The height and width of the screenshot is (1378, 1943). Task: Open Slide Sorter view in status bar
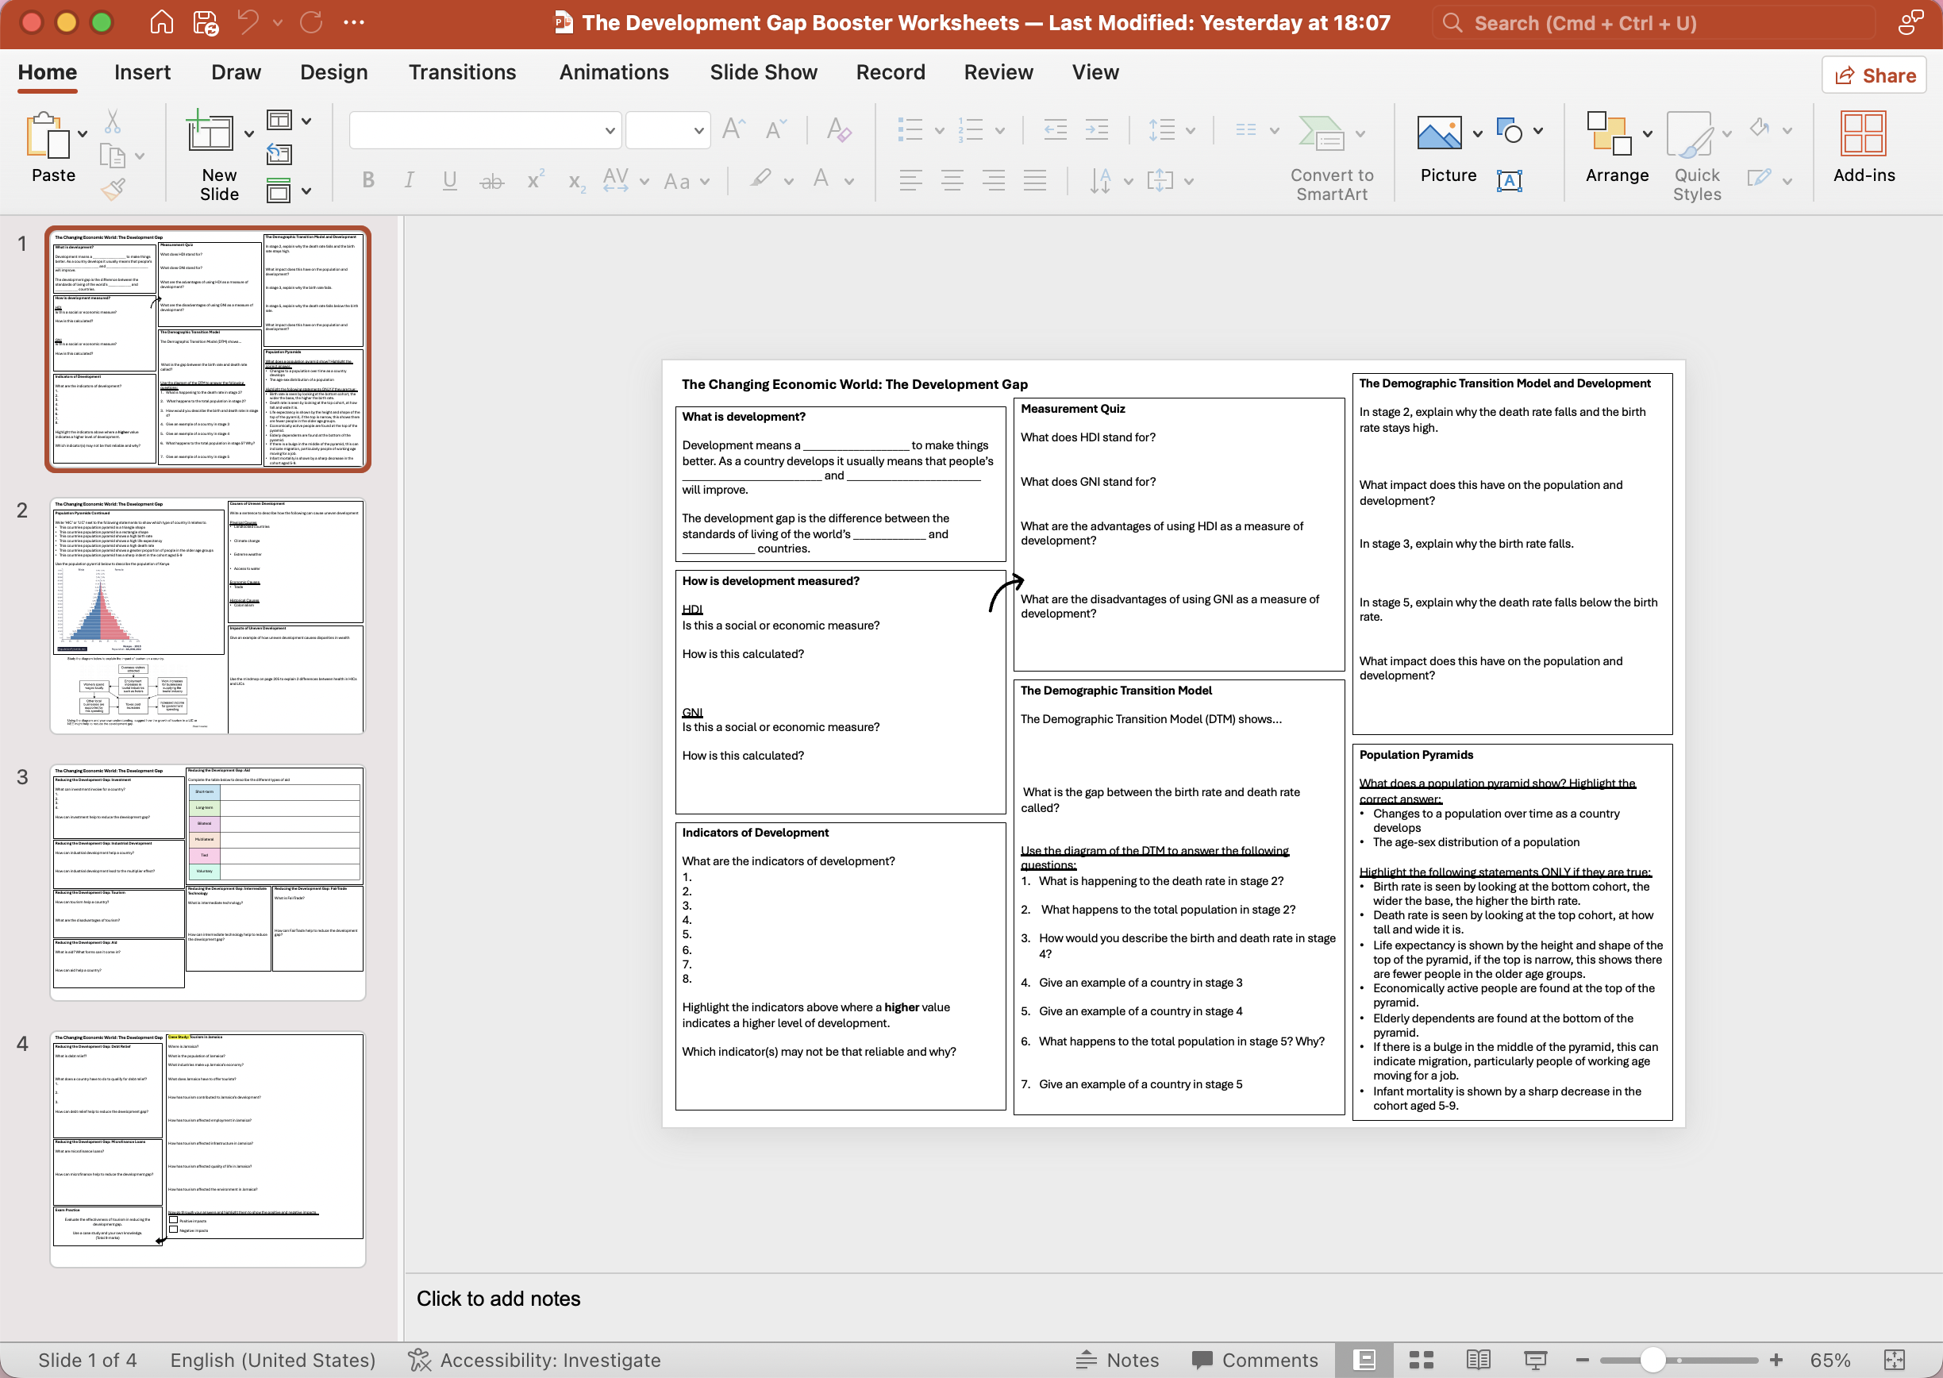point(1422,1361)
